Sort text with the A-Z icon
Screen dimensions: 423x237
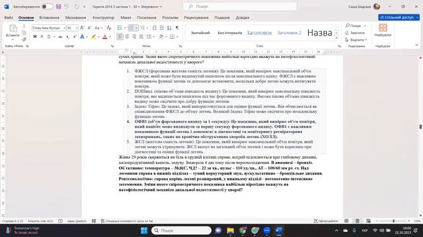(169, 28)
